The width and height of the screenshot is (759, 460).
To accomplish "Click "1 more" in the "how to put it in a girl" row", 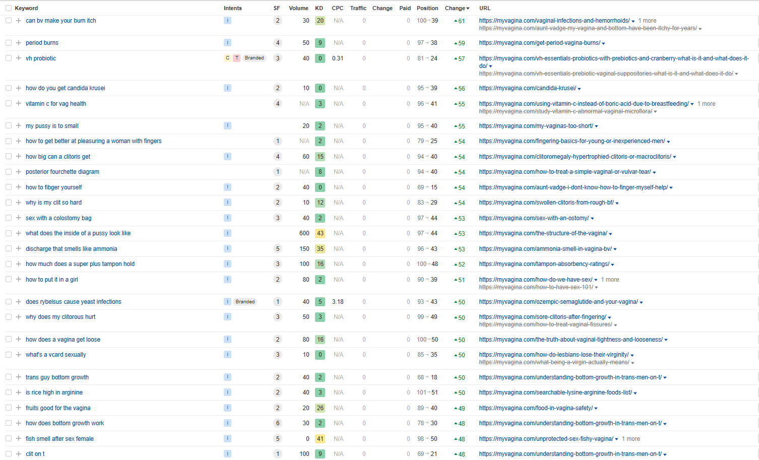I will pyautogui.click(x=610, y=280).
